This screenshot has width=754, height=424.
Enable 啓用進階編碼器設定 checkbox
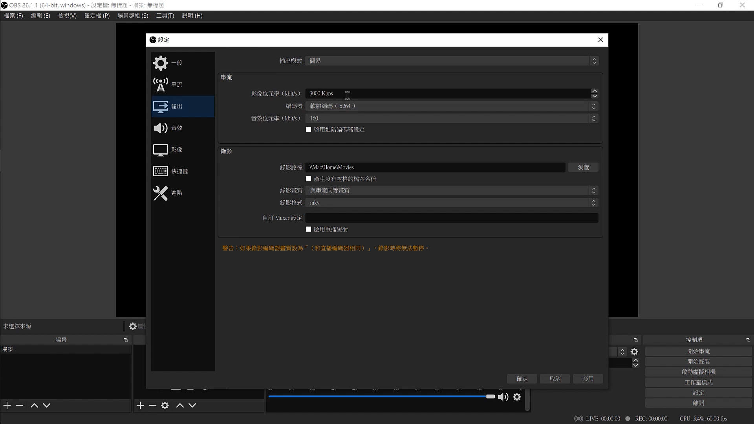pos(308,130)
